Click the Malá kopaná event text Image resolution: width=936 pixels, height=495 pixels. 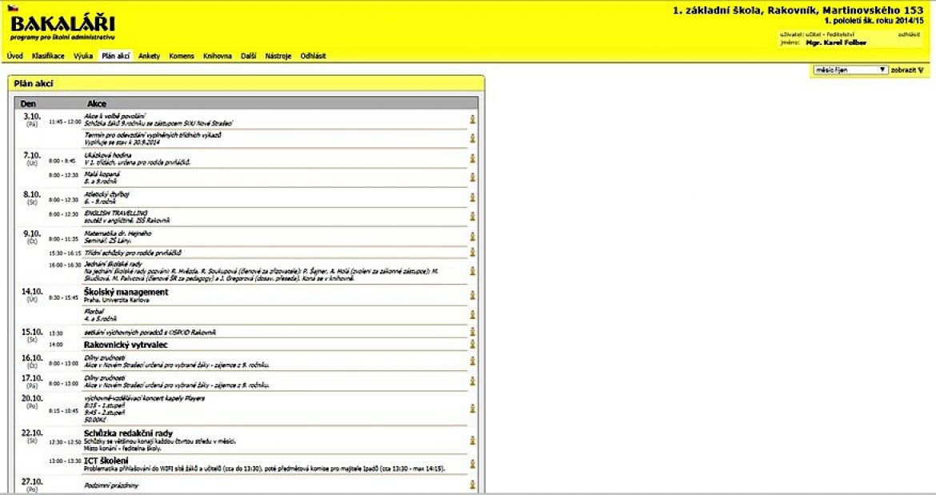[x=102, y=174]
